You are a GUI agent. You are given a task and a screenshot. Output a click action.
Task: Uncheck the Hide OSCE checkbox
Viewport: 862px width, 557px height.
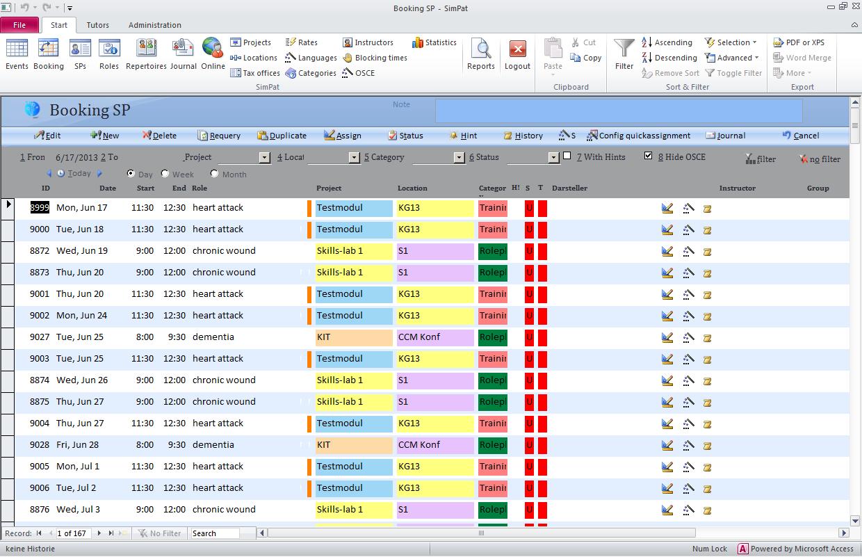(x=649, y=156)
